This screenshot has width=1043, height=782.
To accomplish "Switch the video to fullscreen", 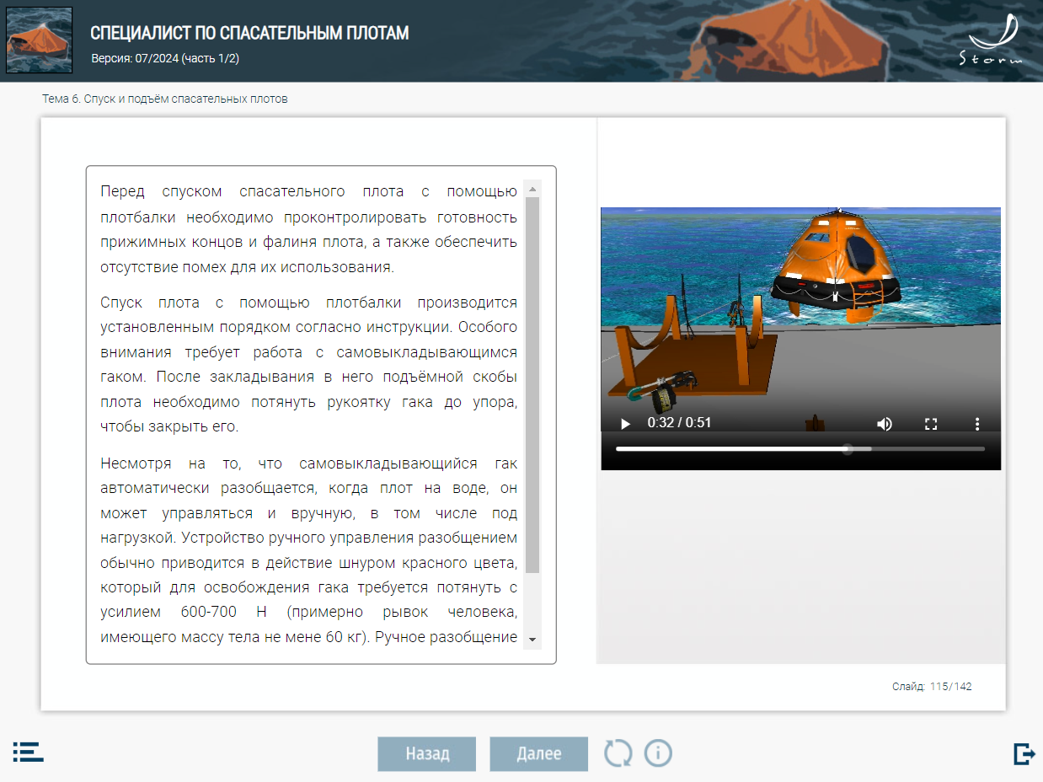I will [x=931, y=424].
